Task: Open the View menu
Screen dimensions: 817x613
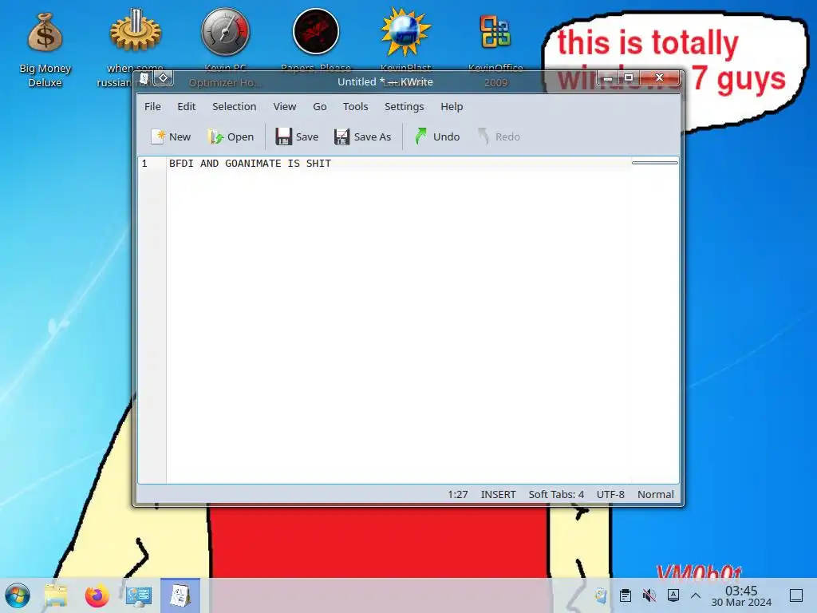Action: pos(285,106)
